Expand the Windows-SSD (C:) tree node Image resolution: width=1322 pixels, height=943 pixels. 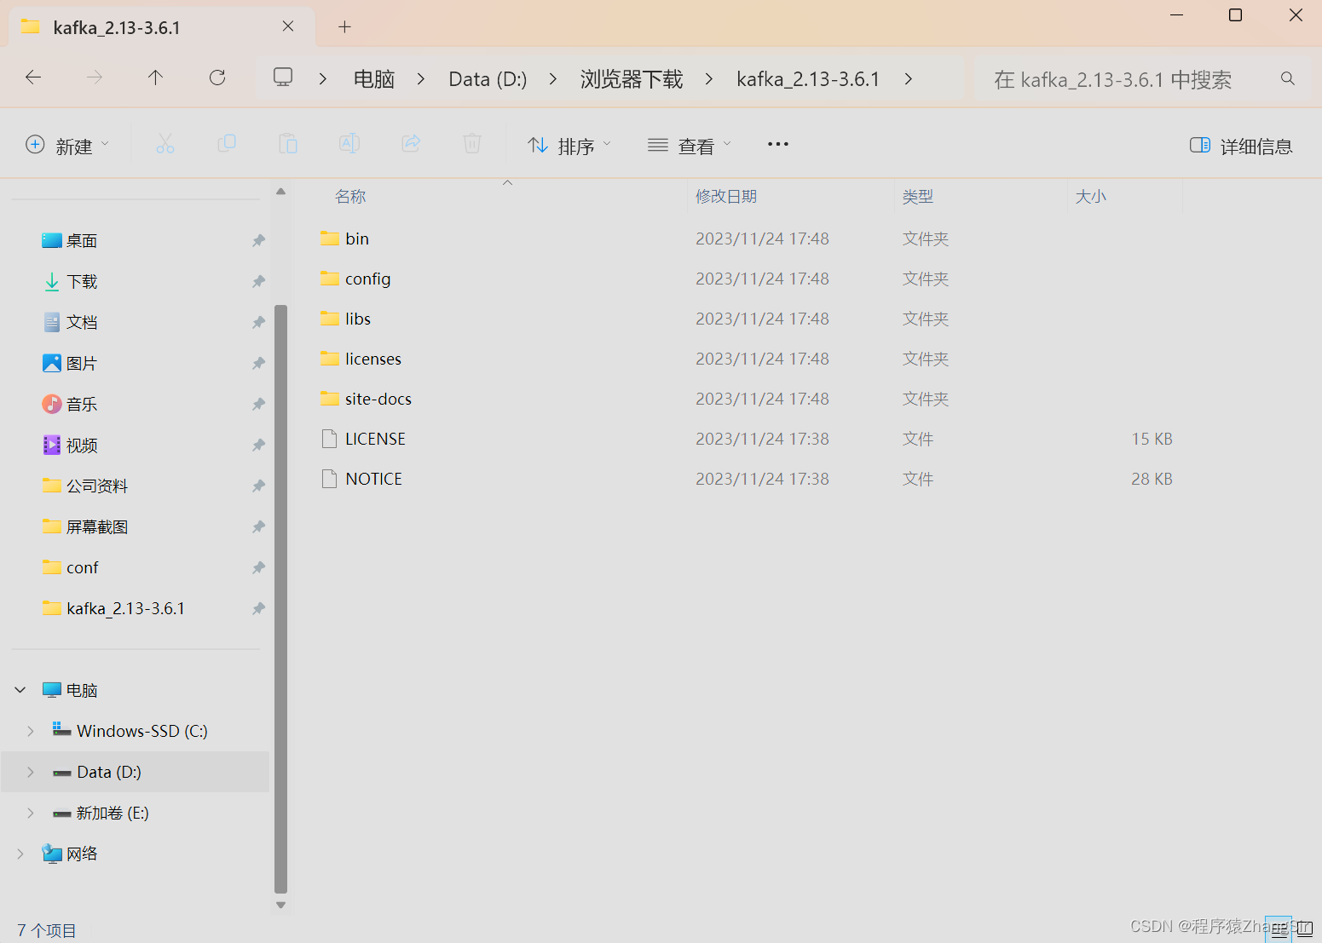coord(31,731)
